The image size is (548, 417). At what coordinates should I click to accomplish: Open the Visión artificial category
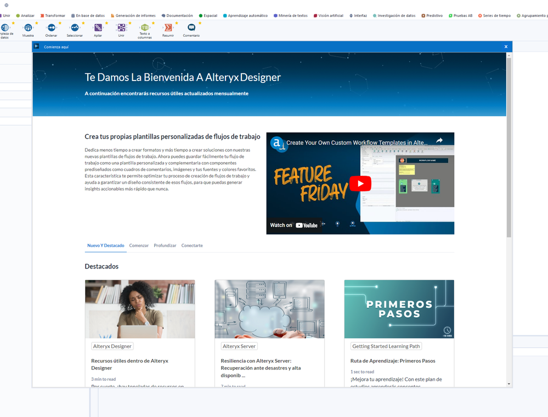tap(329, 16)
